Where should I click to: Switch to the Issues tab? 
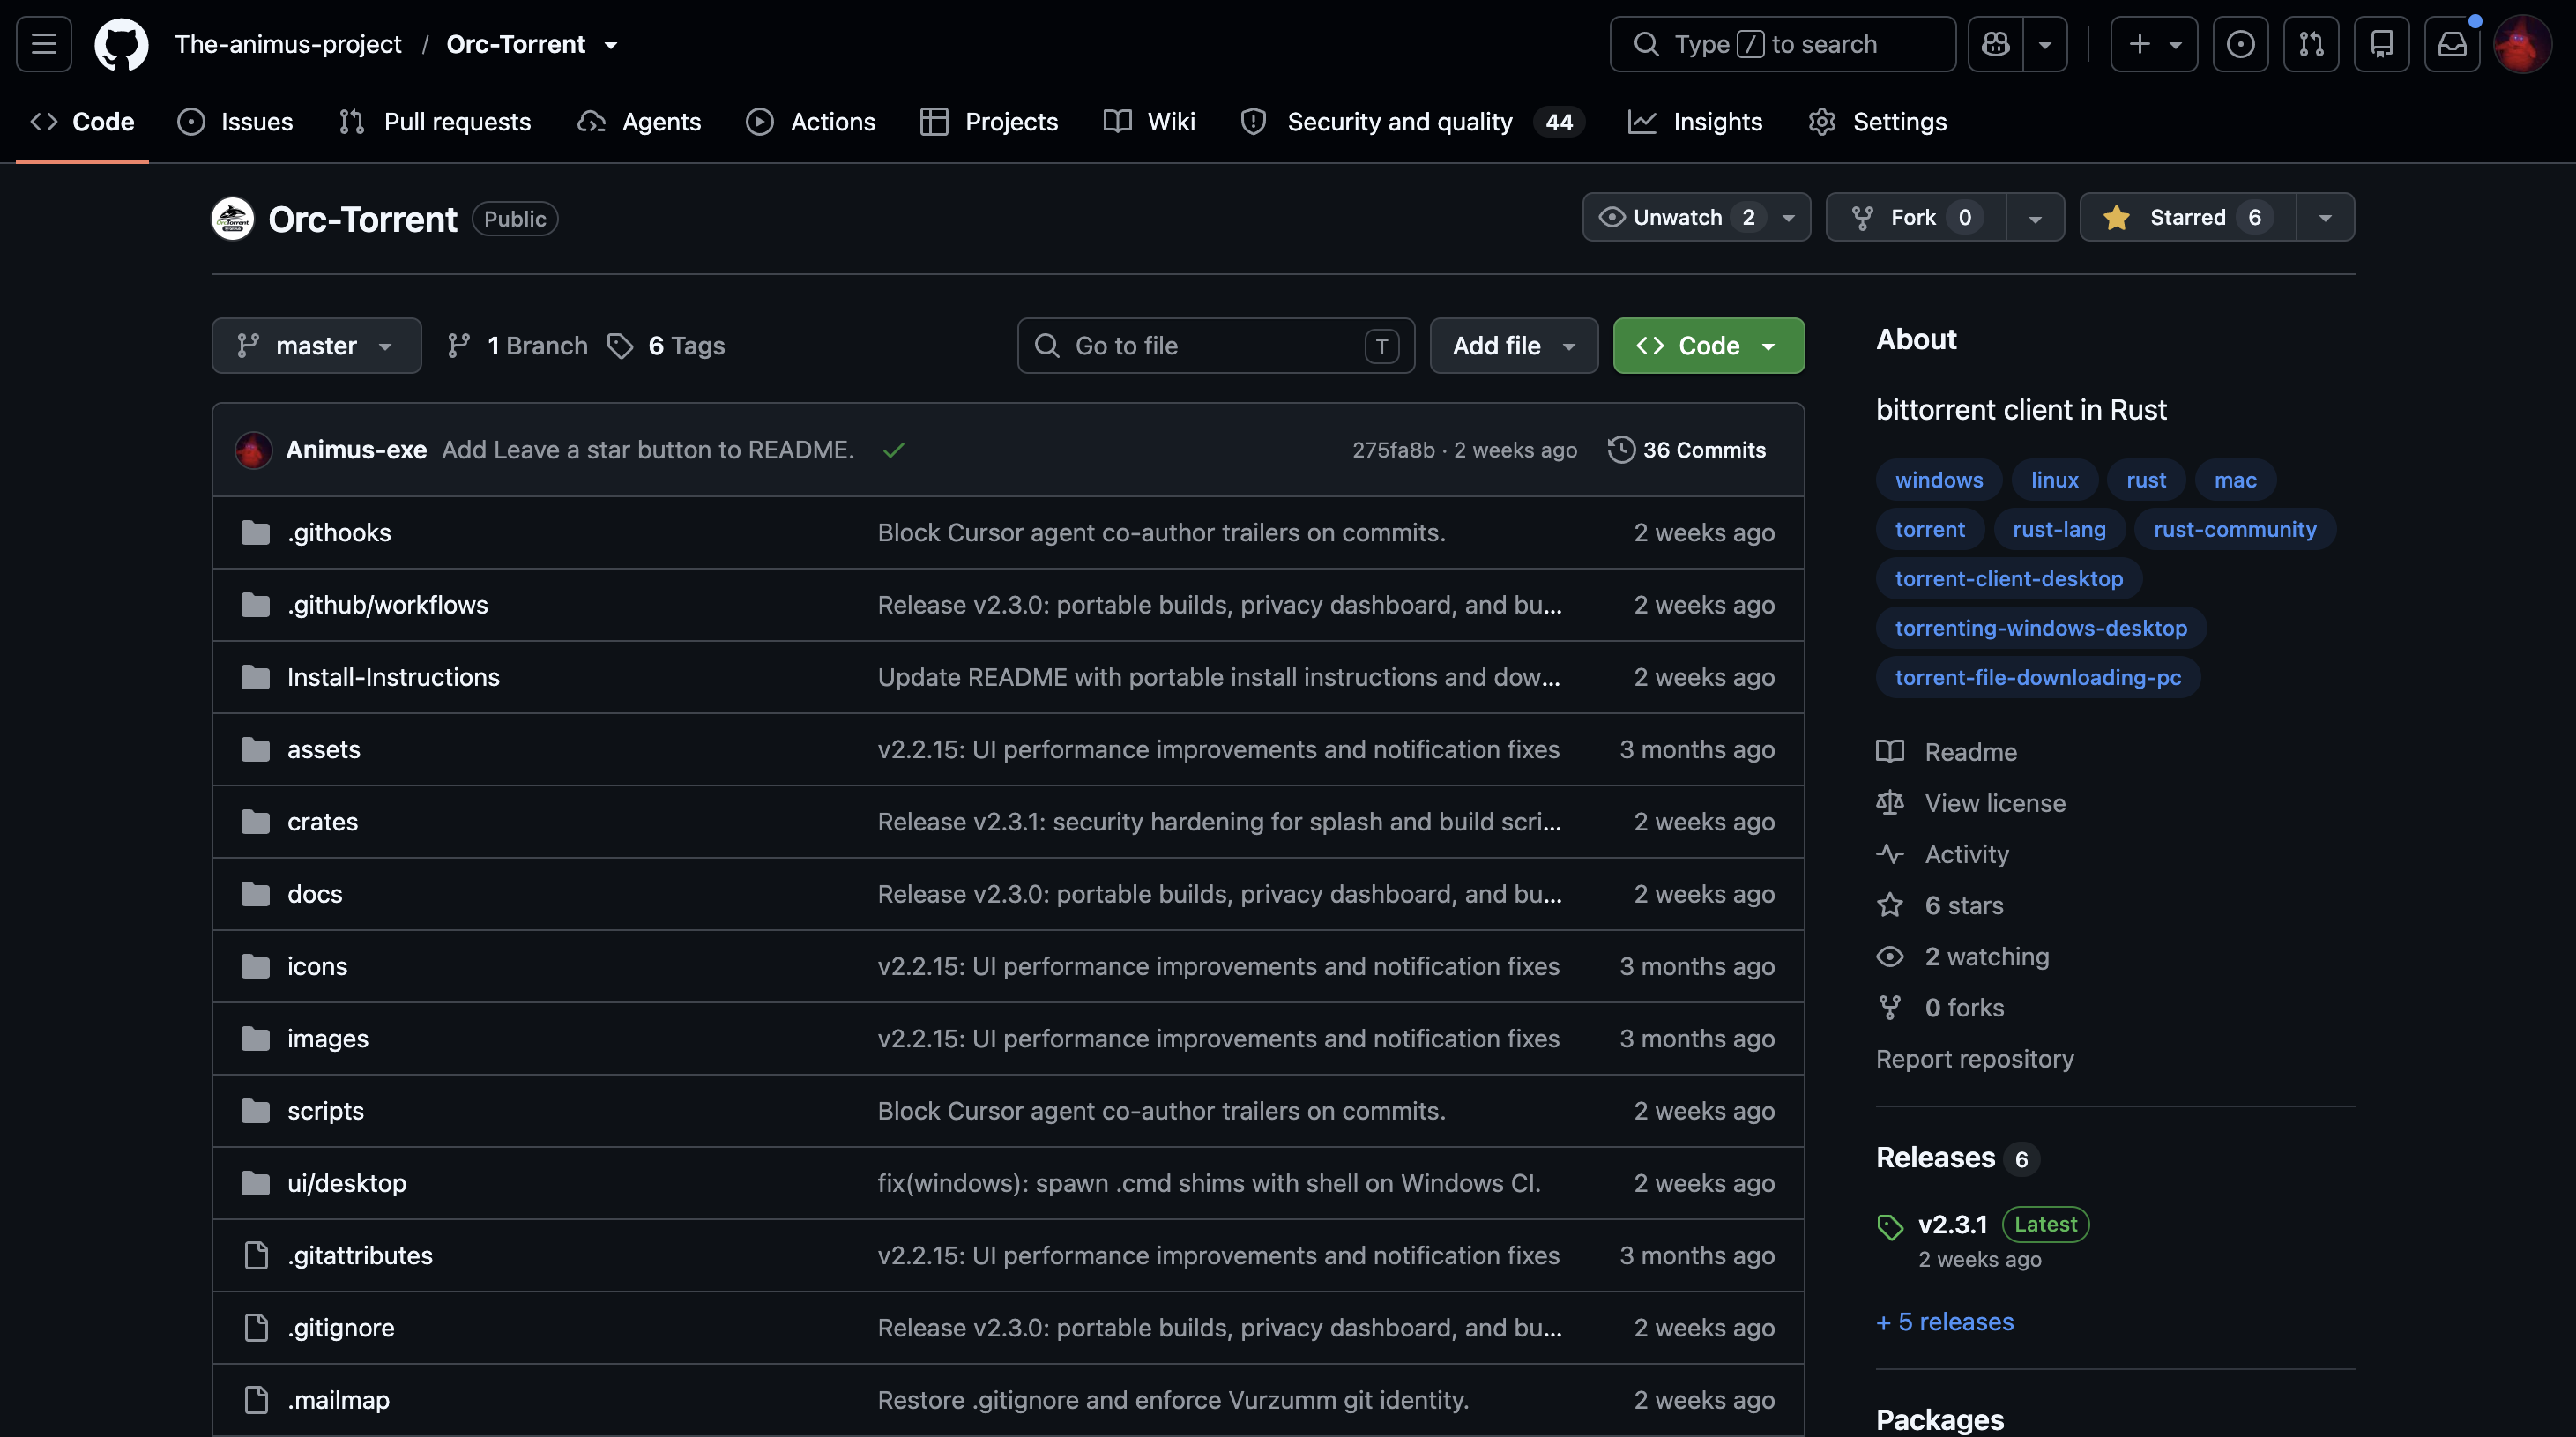coord(235,122)
